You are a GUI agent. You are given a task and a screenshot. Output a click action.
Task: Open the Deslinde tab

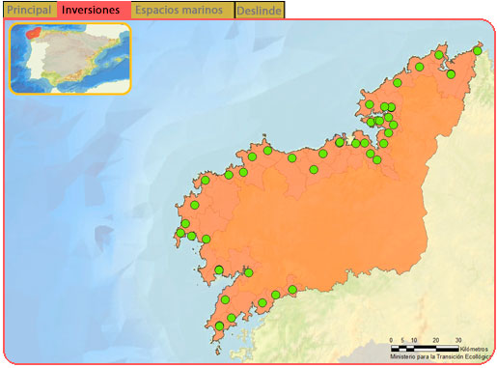pos(260,11)
